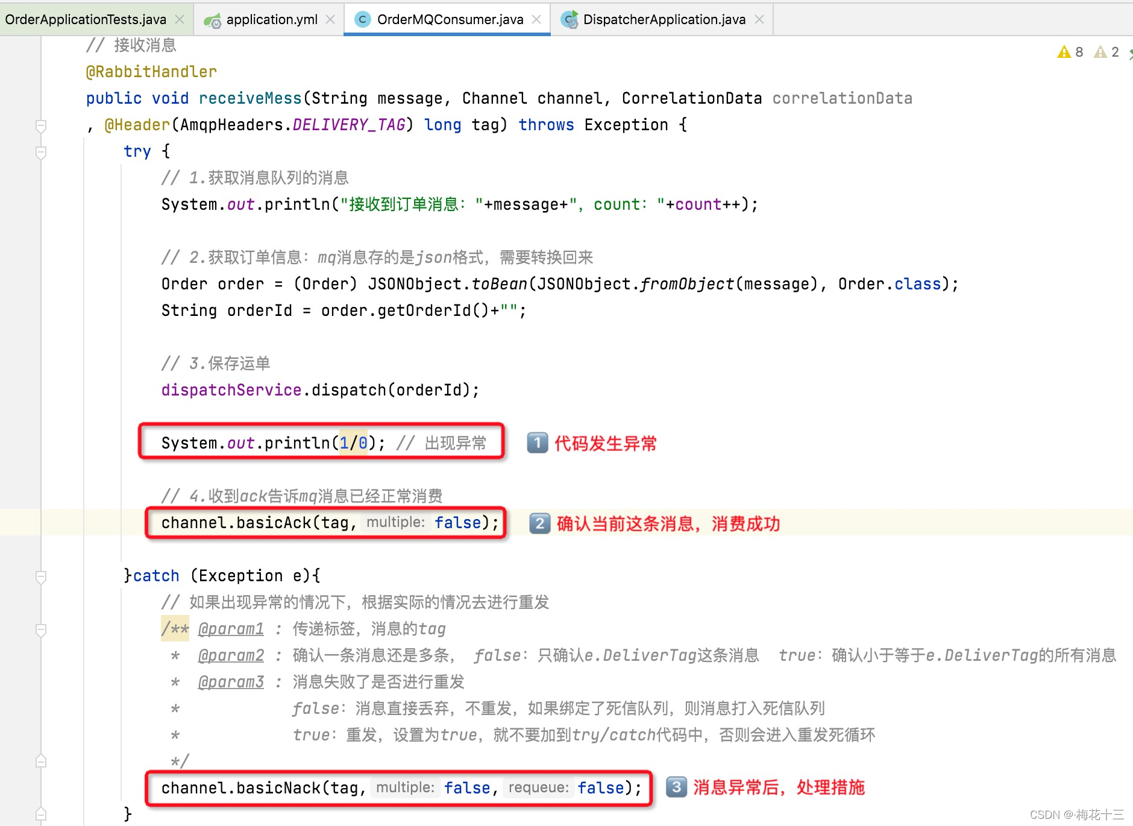Open the inspections widget via green chevron icon
The image size is (1133, 826).
(x=1128, y=52)
